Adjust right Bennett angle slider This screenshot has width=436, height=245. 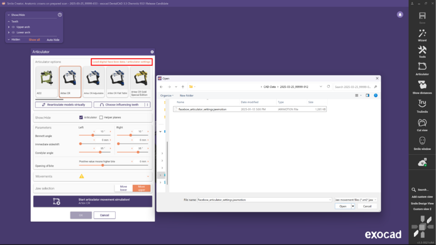(x=130, y=135)
